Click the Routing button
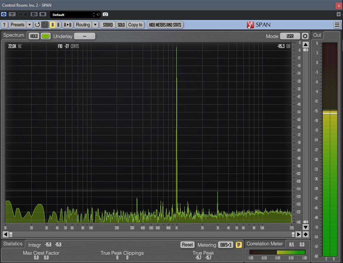The image size is (343, 263). [83, 25]
